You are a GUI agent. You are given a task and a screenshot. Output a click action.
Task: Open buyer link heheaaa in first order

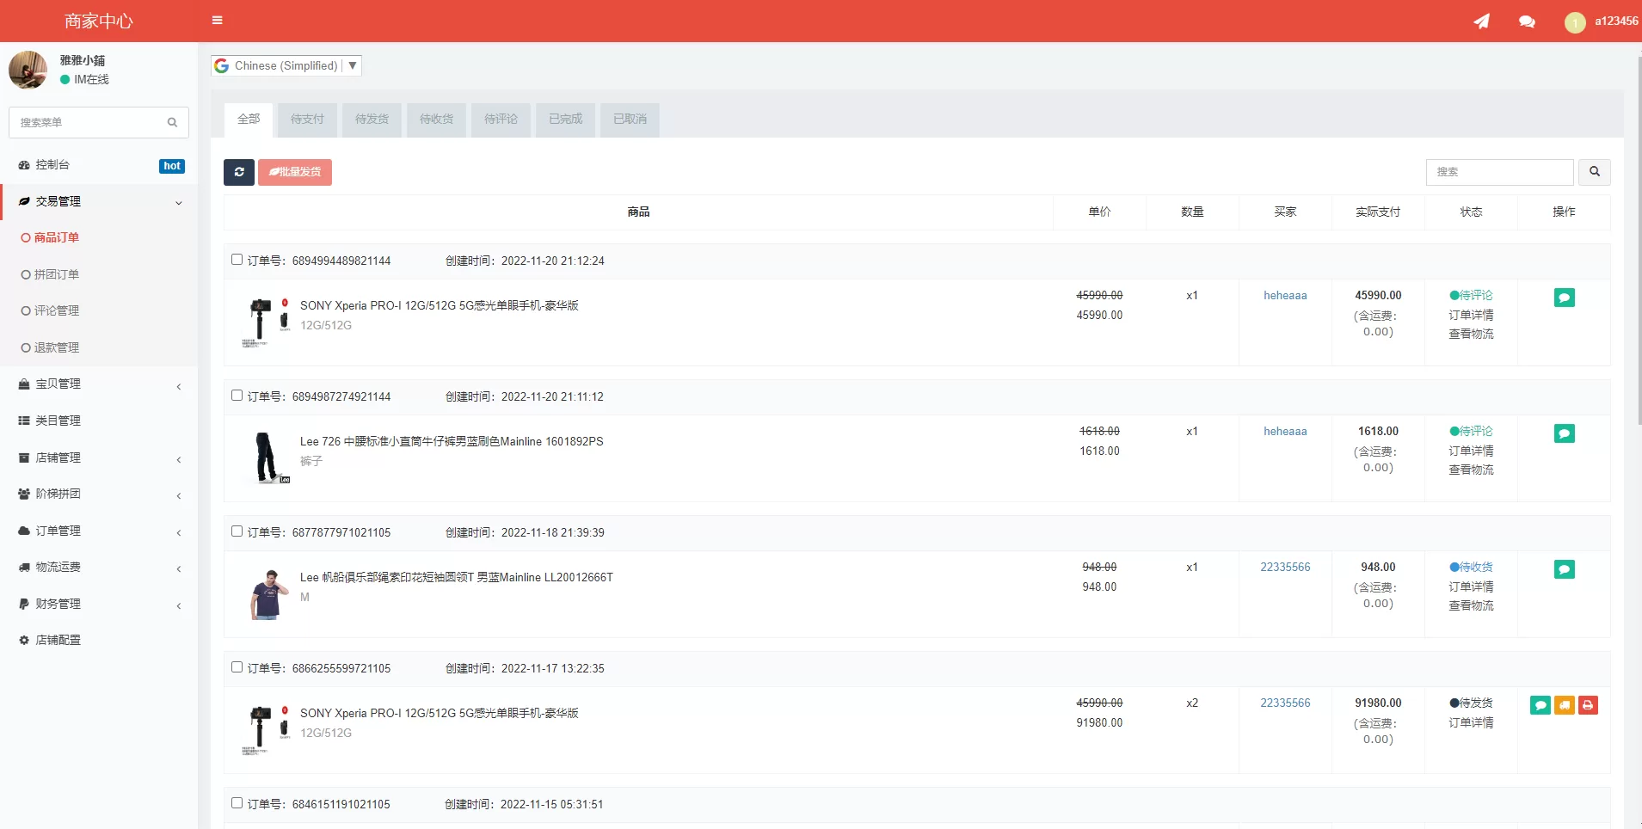(1284, 296)
